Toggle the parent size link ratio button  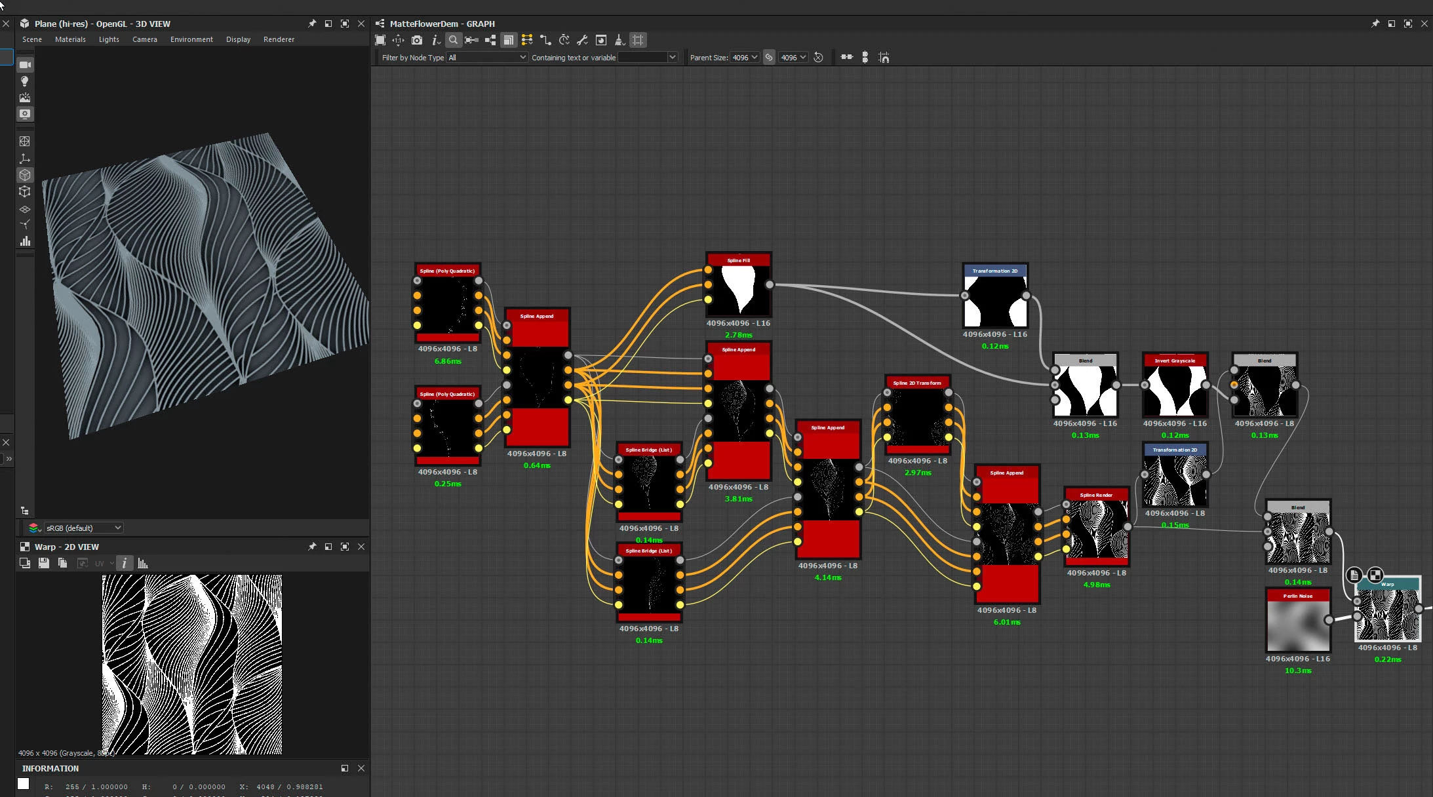click(x=769, y=58)
